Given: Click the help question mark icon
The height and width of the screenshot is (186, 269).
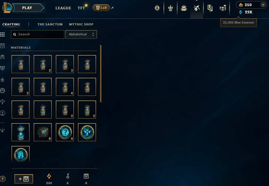Looking at the screenshot, I should coord(2,179).
